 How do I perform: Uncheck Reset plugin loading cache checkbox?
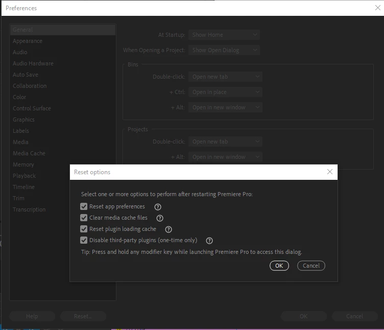click(x=84, y=229)
